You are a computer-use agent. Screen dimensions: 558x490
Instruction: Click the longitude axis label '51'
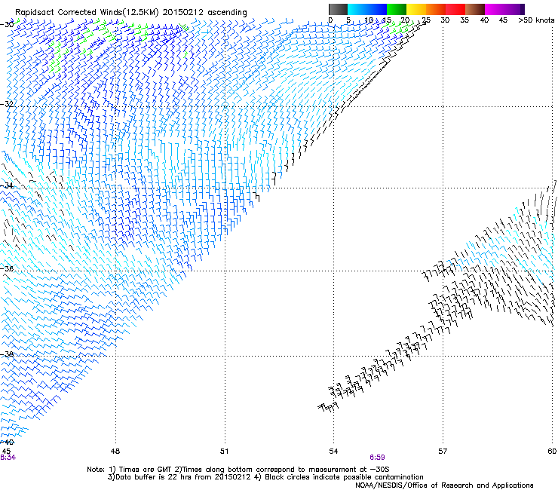click(224, 452)
